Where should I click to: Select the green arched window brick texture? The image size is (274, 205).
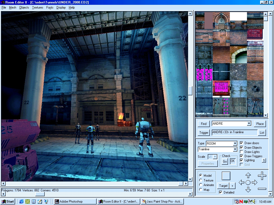[x=238, y=55]
